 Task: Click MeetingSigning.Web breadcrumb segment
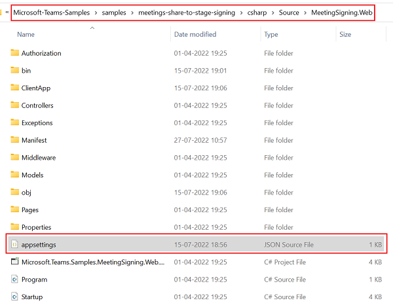coord(342,12)
